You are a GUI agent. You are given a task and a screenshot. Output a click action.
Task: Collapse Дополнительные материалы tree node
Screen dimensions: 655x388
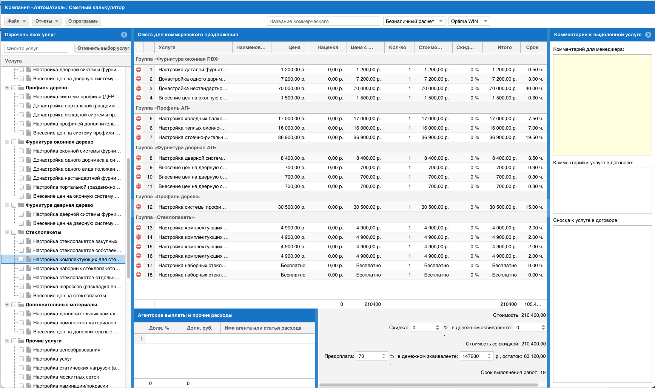(7, 305)
